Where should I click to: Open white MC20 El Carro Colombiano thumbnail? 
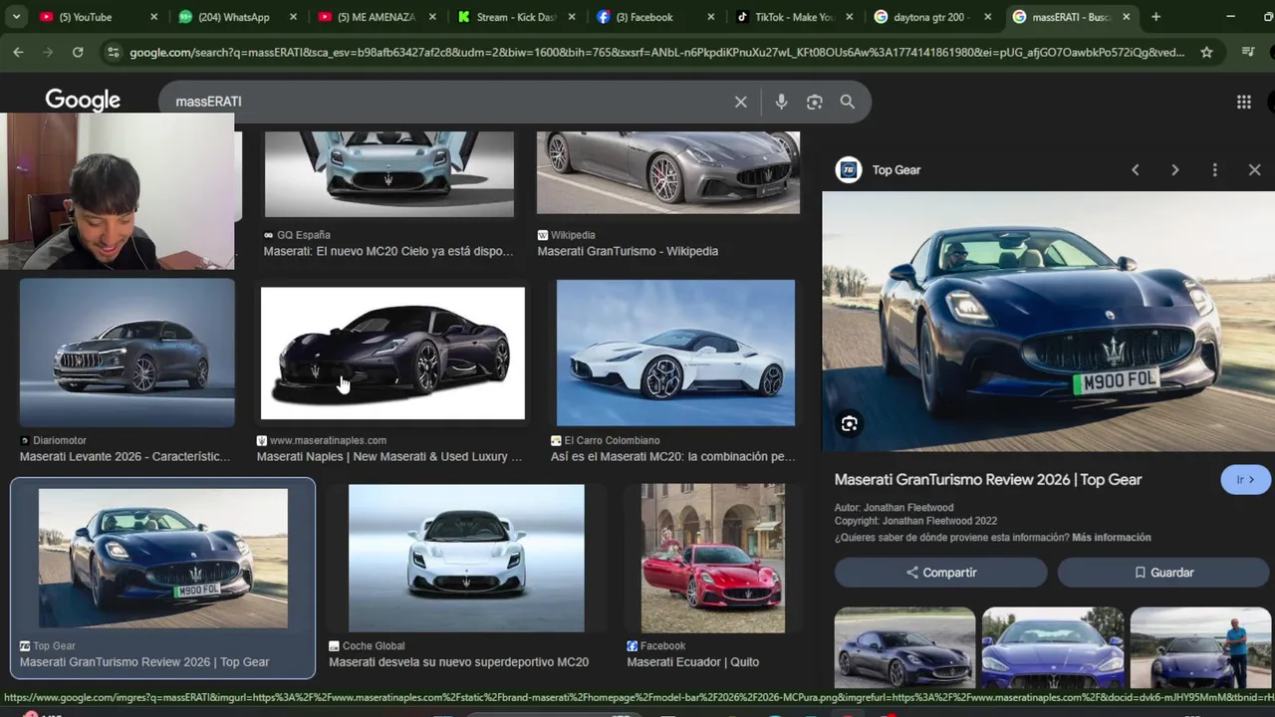click(x=675, y=353)
